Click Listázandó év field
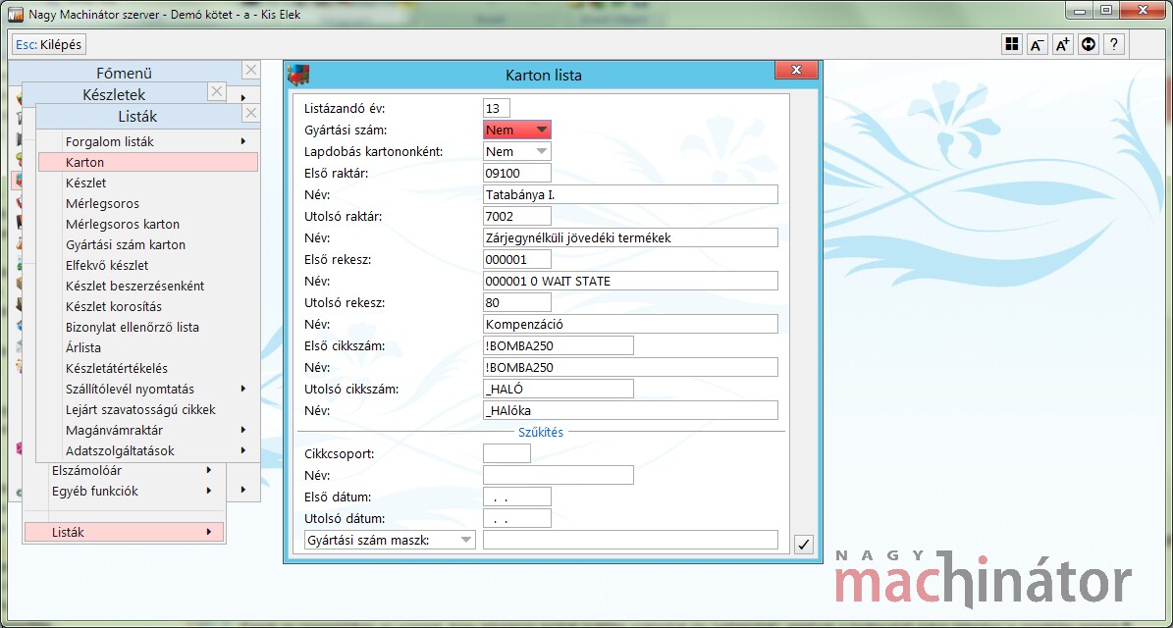This screenshot has width=1173, height=628. point(497,108)
